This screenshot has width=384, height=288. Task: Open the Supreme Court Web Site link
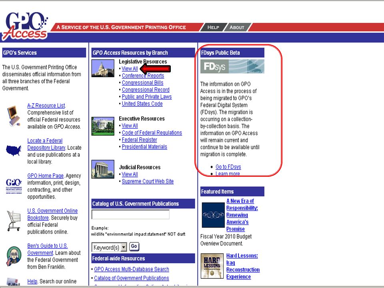point(148,182)
